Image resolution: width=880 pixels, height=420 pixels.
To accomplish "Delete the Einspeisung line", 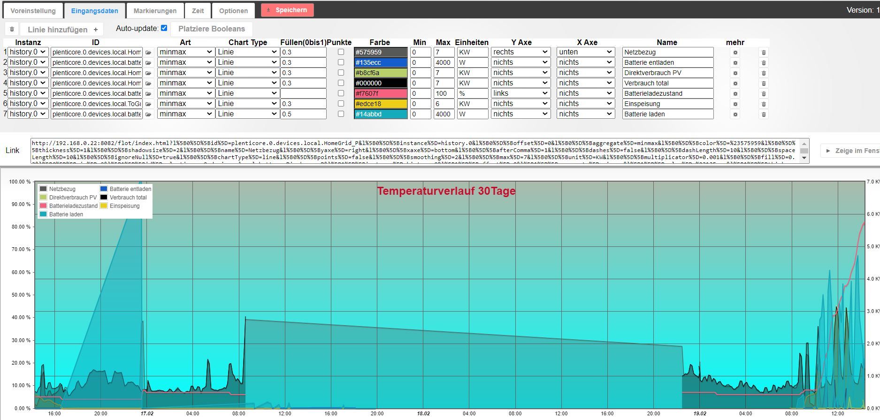I will 764,104.
